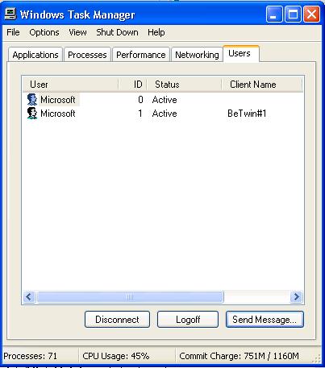The height and width of the screenshot is (368, 325).
Task: Select the user icon for session ID 0
Action: 32,100
